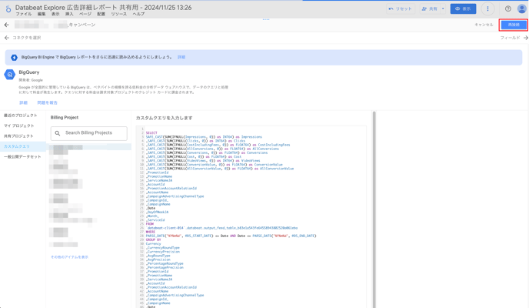This screenshot has width=529, height=308.
Task: Click the forward arrow beside フィールド
Action: click(x=525, y=38)
